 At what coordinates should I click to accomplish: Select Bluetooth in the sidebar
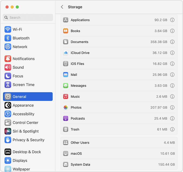pyautogui.click(x=21, y=38)
